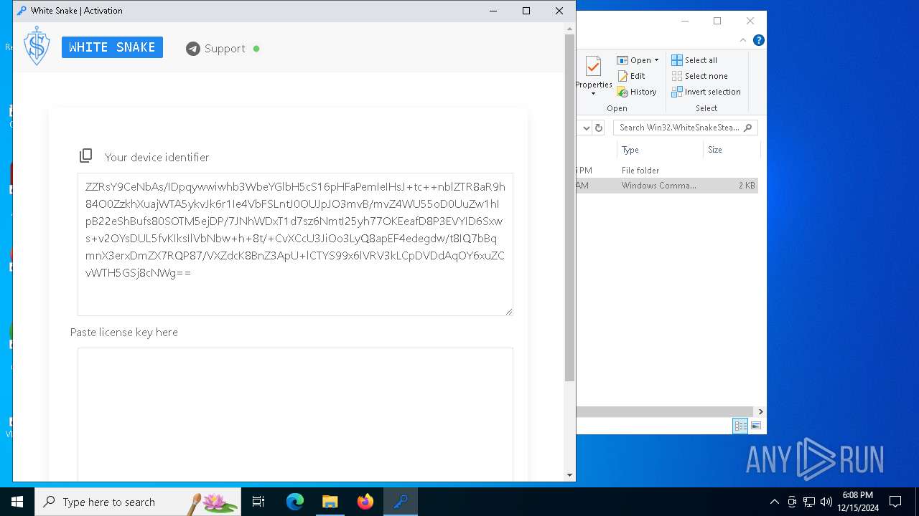This screenshot has height=516, width=919.
Task: Open File Explorer from the taskbar
Action: click(330, 502)
